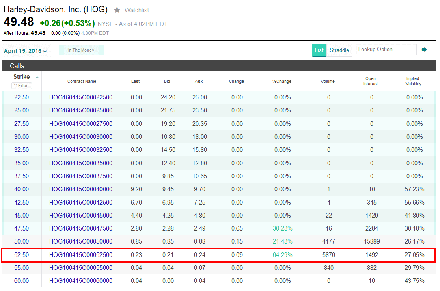Open contract HOG160415C00027500

(x=81, y=124)
